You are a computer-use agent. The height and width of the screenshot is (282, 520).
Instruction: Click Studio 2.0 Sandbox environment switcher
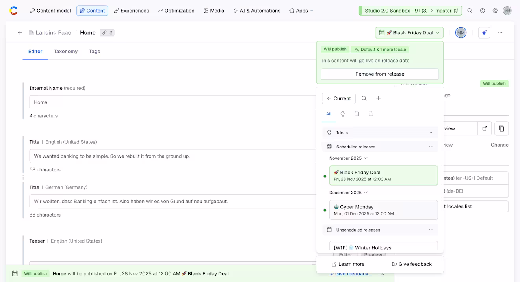(410, 11)
